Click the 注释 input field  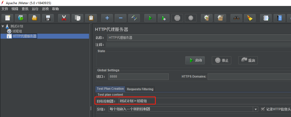(198, 45)
